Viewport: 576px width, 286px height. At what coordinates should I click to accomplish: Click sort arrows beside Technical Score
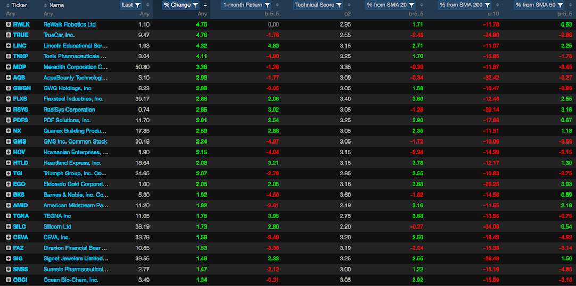click(x=349, y=5)
